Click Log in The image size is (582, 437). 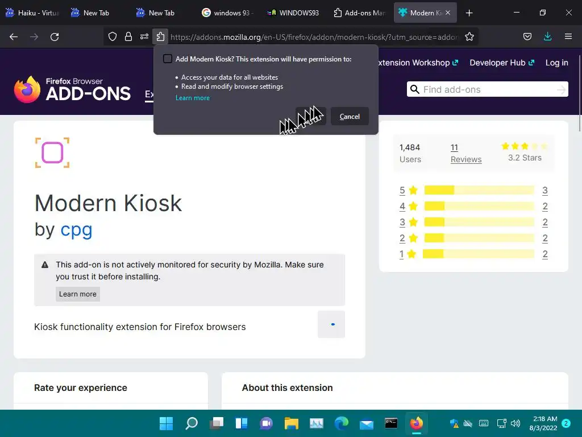click(x=557, y=63)
